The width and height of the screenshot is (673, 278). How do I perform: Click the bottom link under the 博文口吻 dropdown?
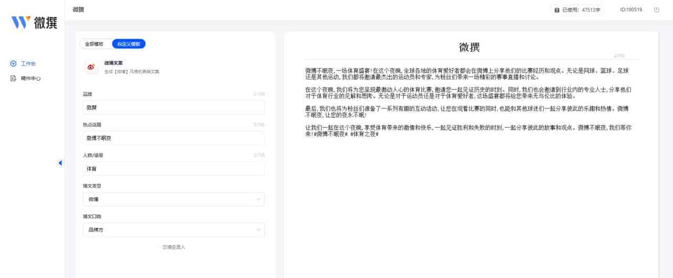coord(174,247)
